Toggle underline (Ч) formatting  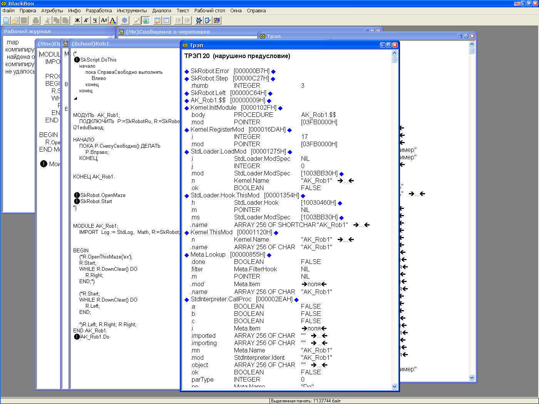(x=95, y=20)
